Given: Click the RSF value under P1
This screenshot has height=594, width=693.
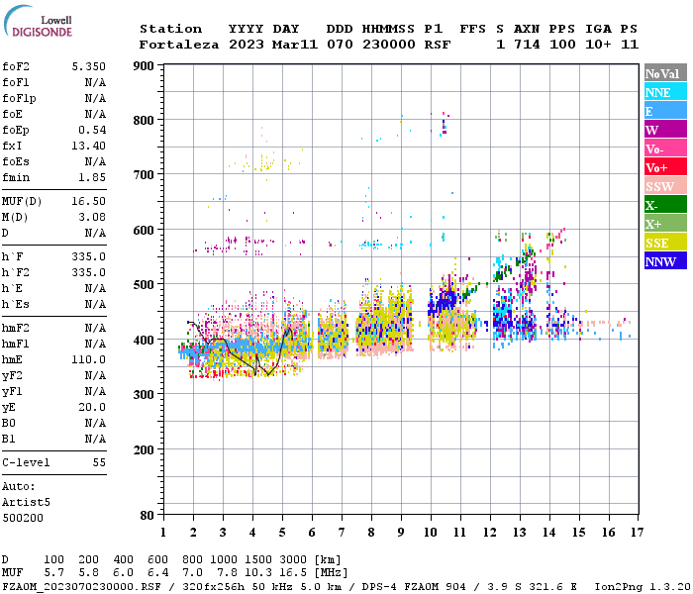Looking at the screenshot, I should pos(438,45).
